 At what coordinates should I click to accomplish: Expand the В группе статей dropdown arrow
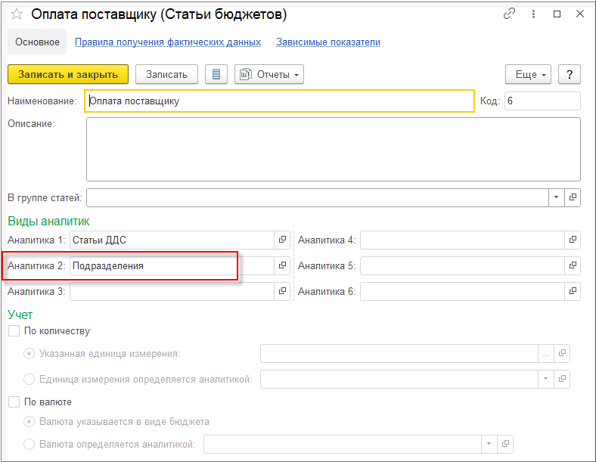pos(556,197)
